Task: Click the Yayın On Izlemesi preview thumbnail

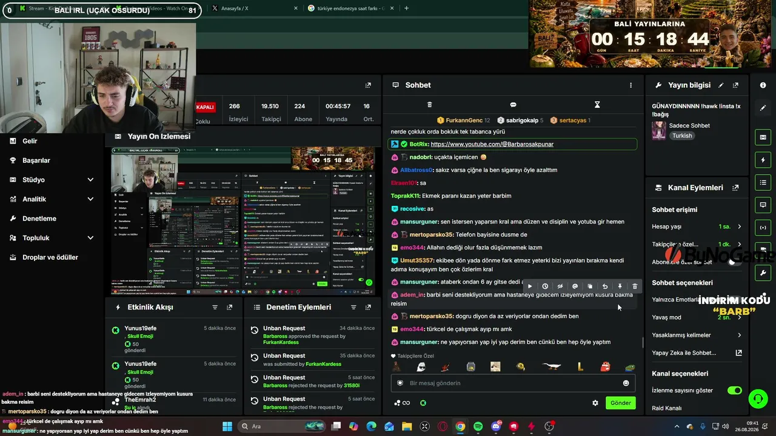Action: 244,220
